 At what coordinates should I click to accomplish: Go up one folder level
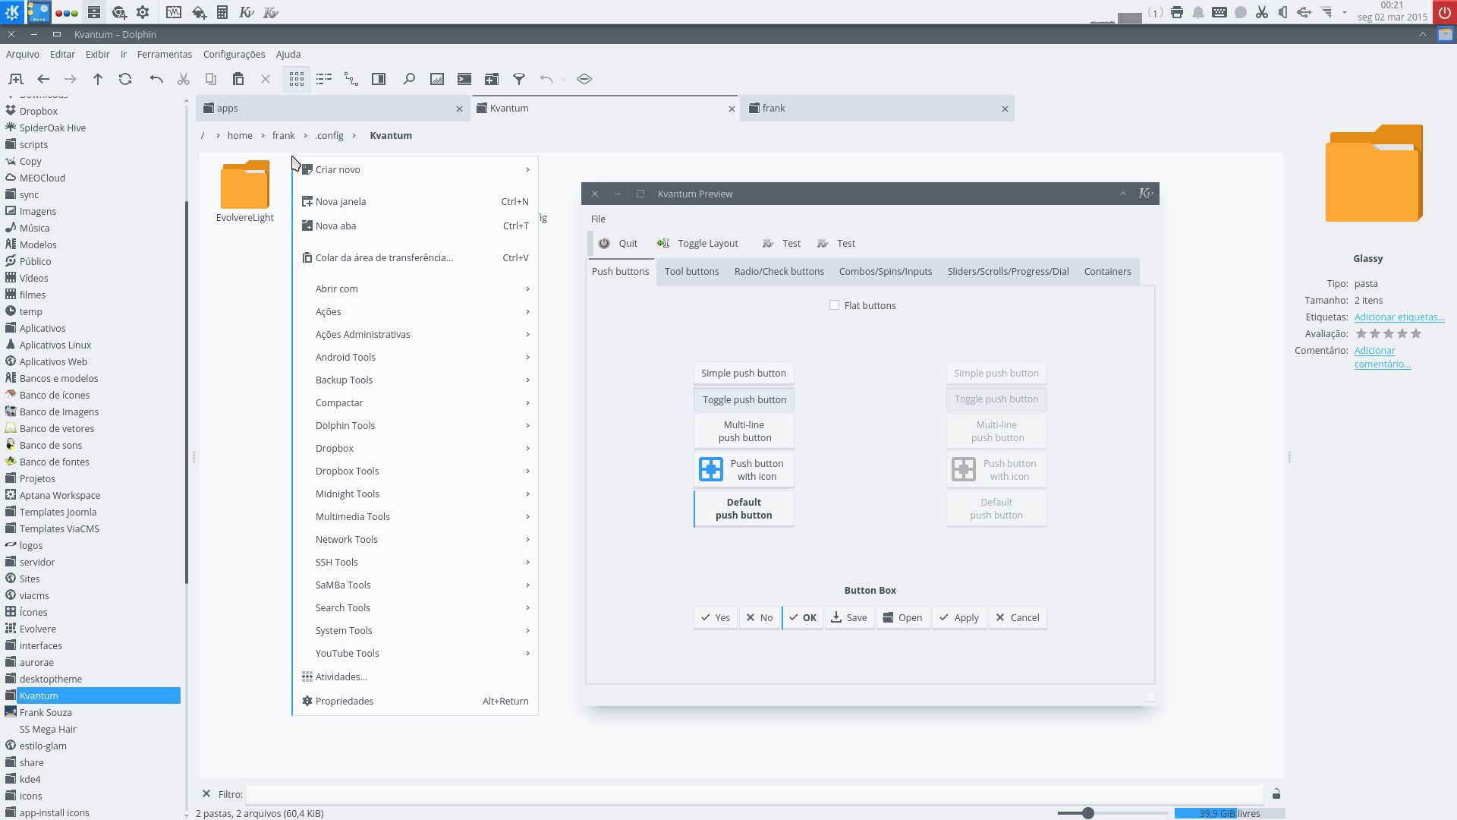tap(98, 79)
